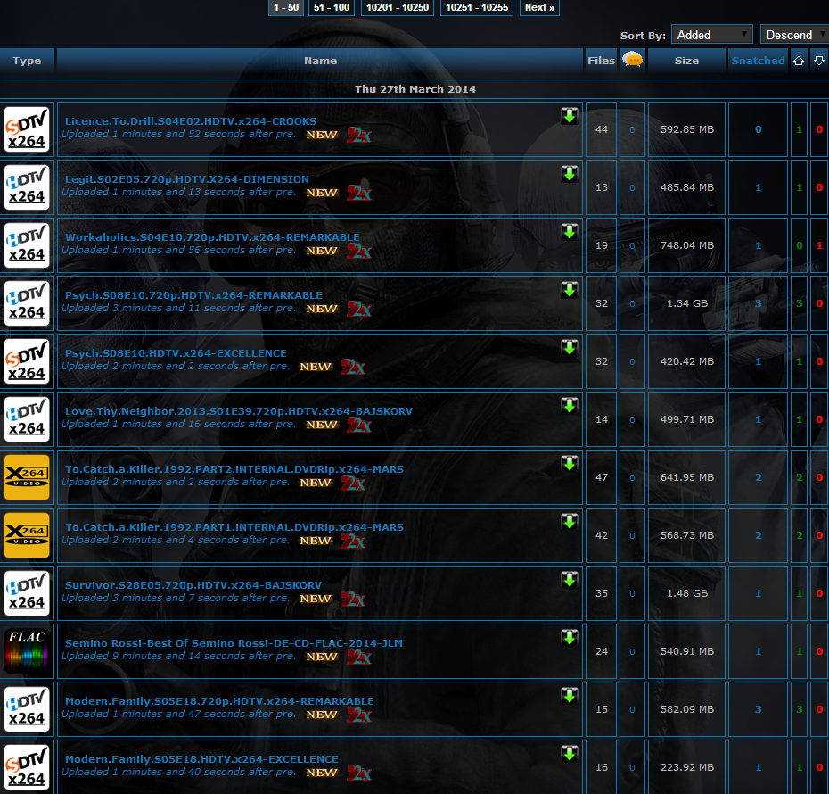This screenshot has width=829, height=794.
Task: Click the X264 VIDEO icon for To.Catch.a.Killer PART2
Action: (27, 477)
